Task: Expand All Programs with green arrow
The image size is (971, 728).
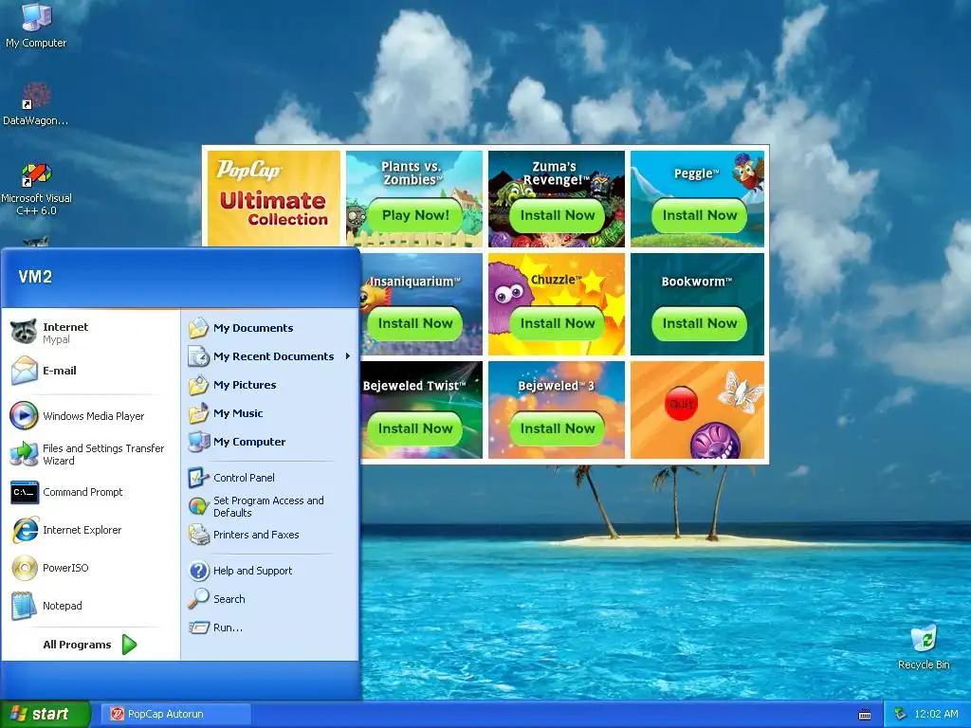Action: pos(129,645)
